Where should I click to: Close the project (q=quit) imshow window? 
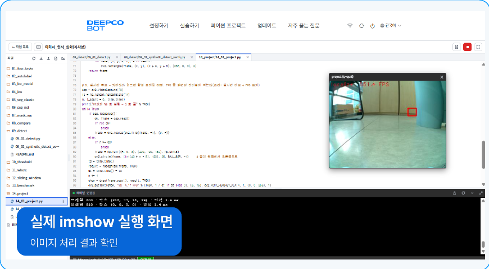coord(442,77)
